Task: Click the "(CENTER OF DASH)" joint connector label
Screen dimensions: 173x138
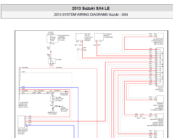Action: click(x=159, y=90)
